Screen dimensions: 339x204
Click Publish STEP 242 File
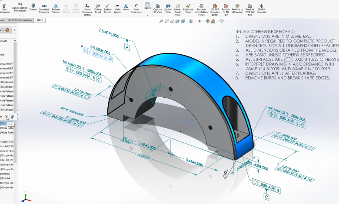[x=250, y=10]
